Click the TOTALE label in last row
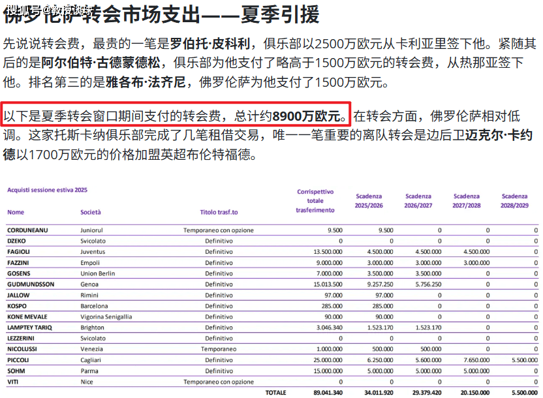Viewport: 543px width, 398px height. 275,393
